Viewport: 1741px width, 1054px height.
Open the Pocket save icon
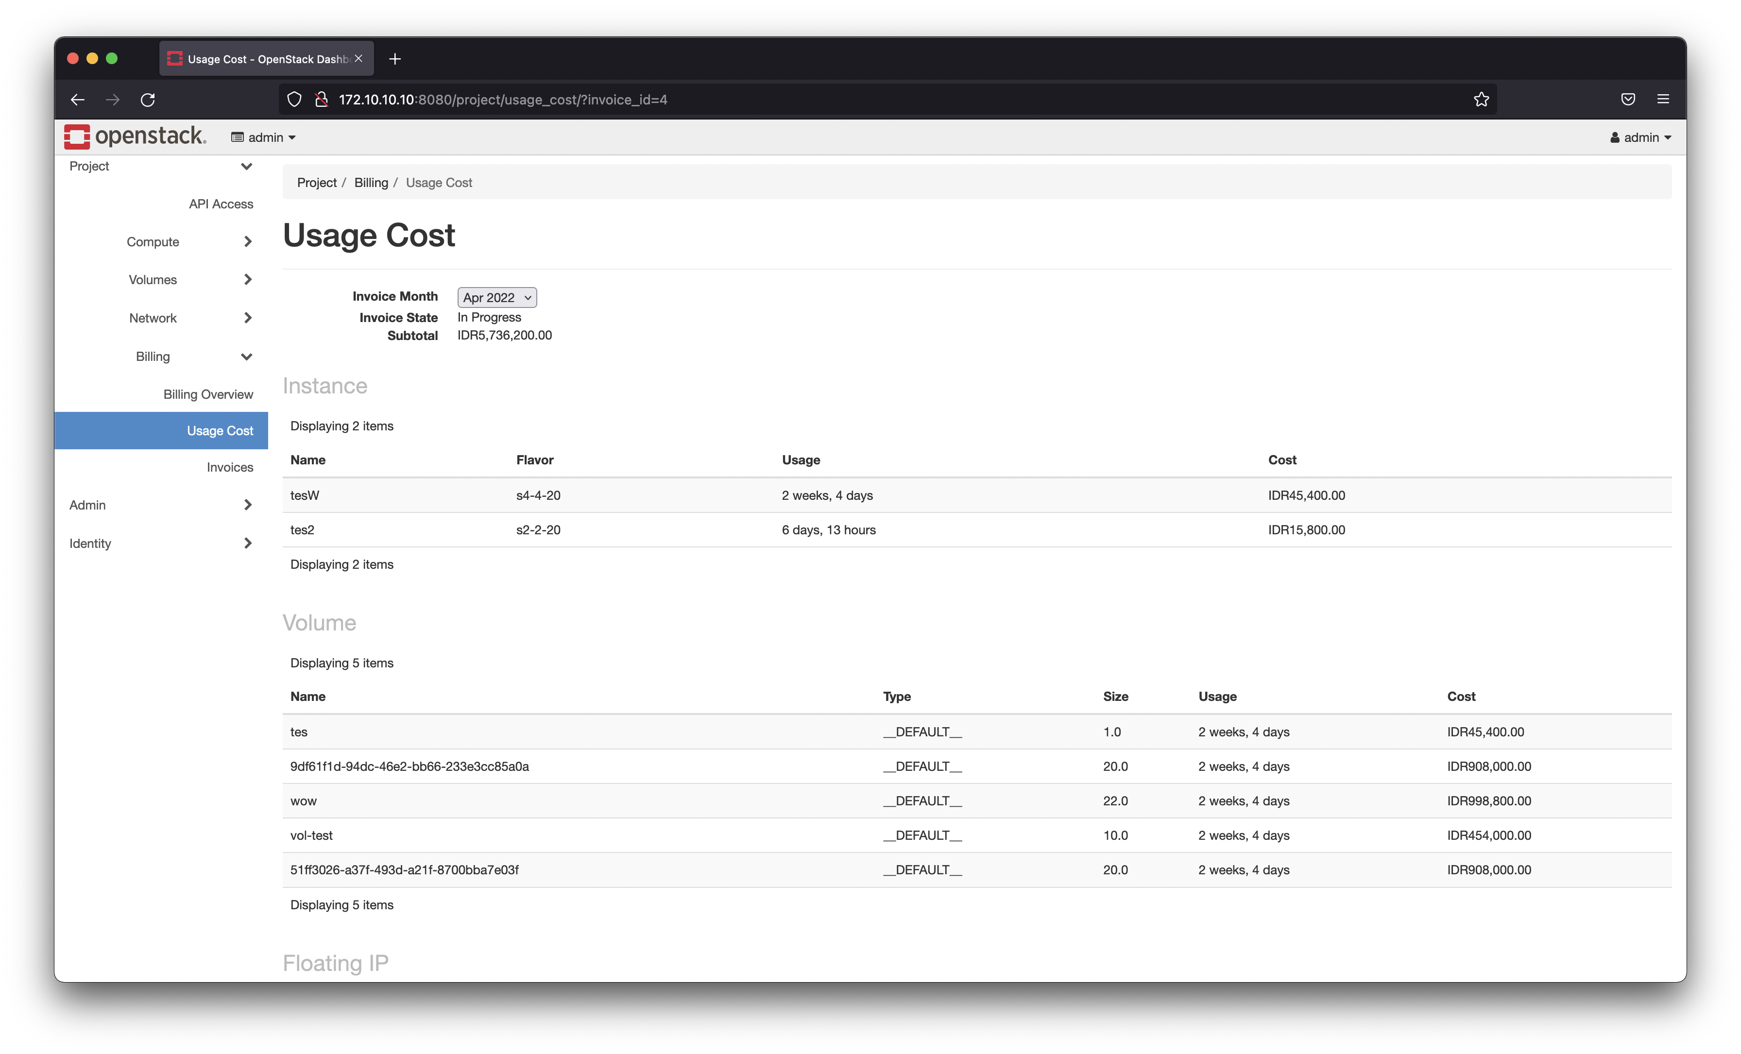[x=1628, y=100]
